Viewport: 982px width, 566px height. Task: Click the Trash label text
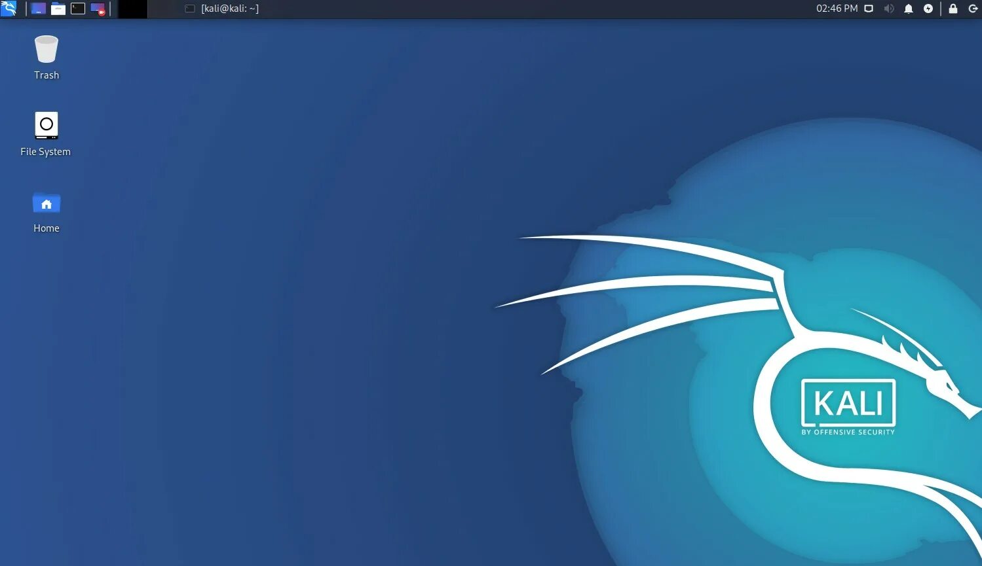[x=47, y=75]
